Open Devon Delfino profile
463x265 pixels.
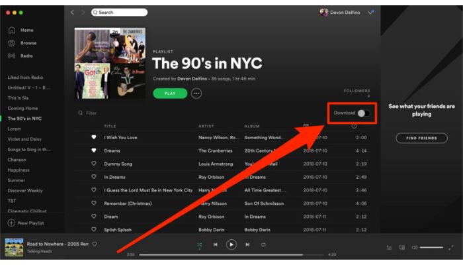click(340, 13)
